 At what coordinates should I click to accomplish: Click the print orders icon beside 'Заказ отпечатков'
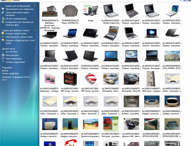click(x=3, y=12)
